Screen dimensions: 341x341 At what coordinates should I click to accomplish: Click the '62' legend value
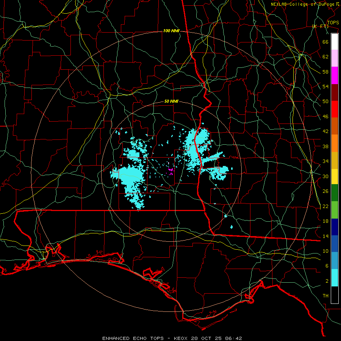325,57
